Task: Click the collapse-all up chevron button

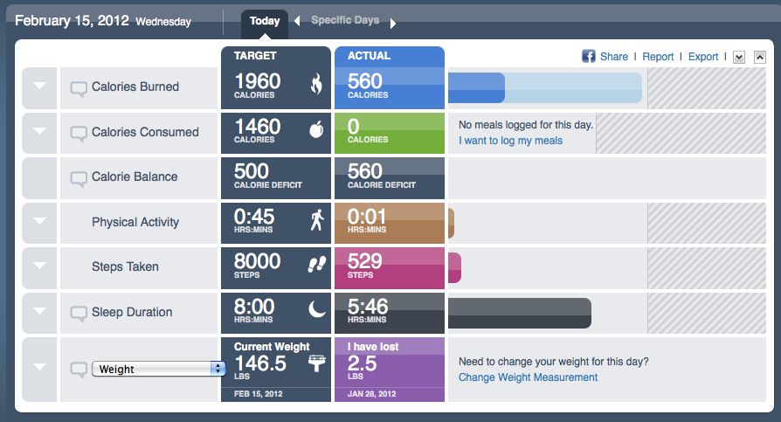Action: 759,58
